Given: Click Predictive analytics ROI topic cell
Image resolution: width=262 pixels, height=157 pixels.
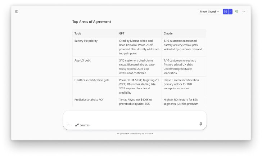Looking at the screenshot, I should [89, 100].
